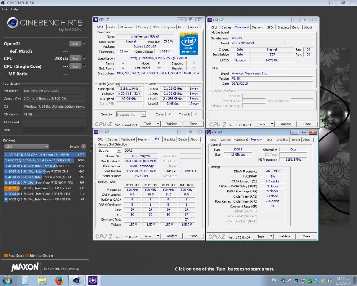Click the Cinebench R15 sphere logo
The height and width of the screenshot is (286, 357).
click(13, 23)
